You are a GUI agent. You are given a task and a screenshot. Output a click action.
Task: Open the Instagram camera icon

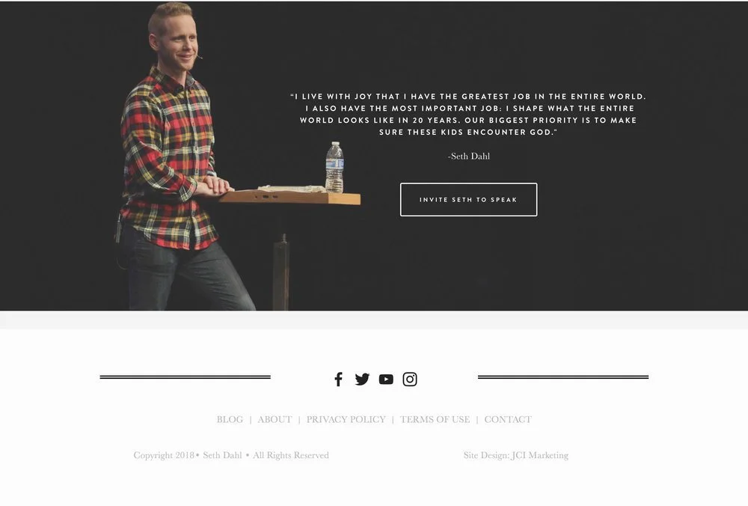[x=410, y=379]
